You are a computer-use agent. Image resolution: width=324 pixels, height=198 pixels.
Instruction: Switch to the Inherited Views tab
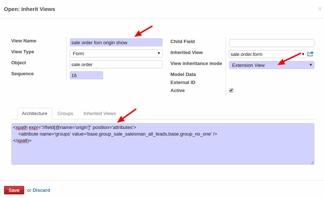click(99, 113)
